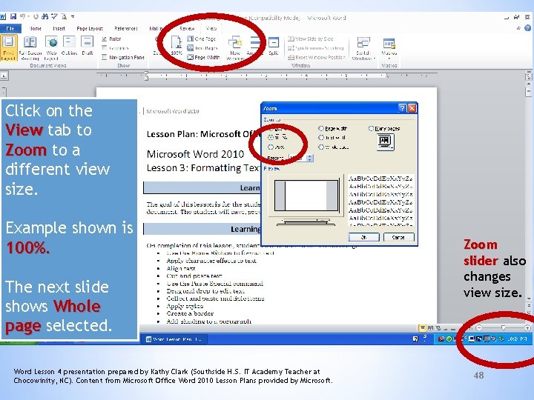Viewport: 534px width, 400px height.
Task: Click Web Layout icon in status bar
Action: pyautogui.click(x=438, y=328)
